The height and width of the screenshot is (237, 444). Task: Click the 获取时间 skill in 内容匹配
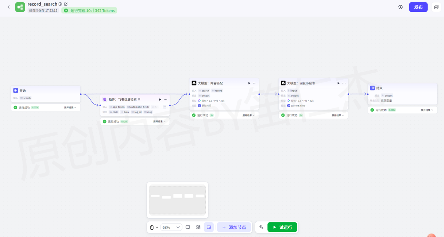pyautogui.click(x=204, y=106)
